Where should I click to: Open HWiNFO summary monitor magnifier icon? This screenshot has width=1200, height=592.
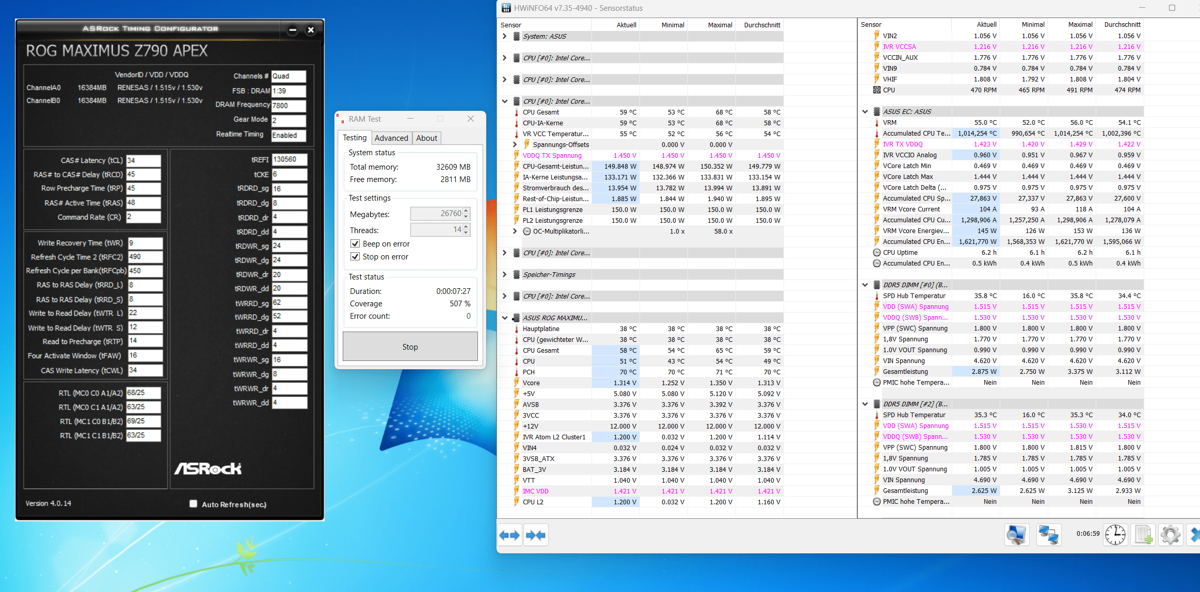(1017, 535)
